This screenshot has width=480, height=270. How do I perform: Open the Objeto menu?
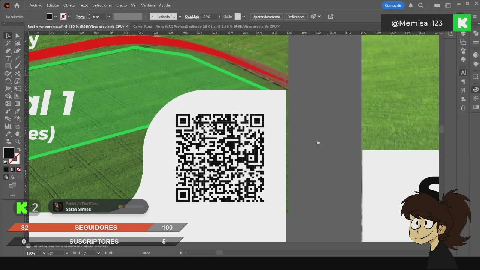(69, 5)
